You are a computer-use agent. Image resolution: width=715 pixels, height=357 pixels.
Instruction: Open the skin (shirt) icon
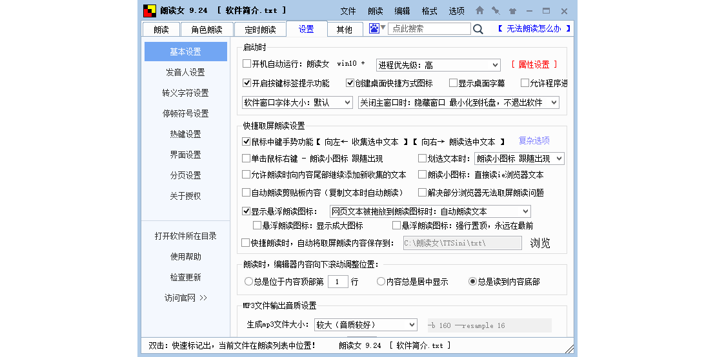(x=512, y=11)
